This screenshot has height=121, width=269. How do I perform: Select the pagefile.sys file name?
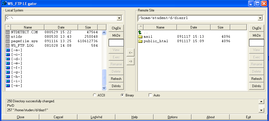24,41
